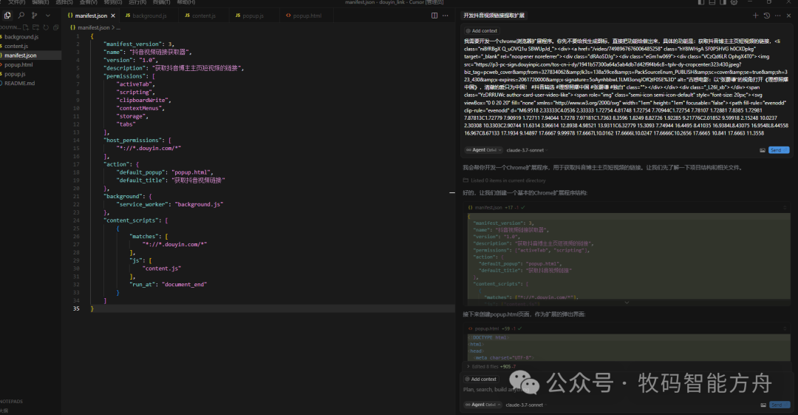Viewport: 798px width, 415px height.
Task: Click the 'Plan, search, build anything' input field
Action: point(502,389)
